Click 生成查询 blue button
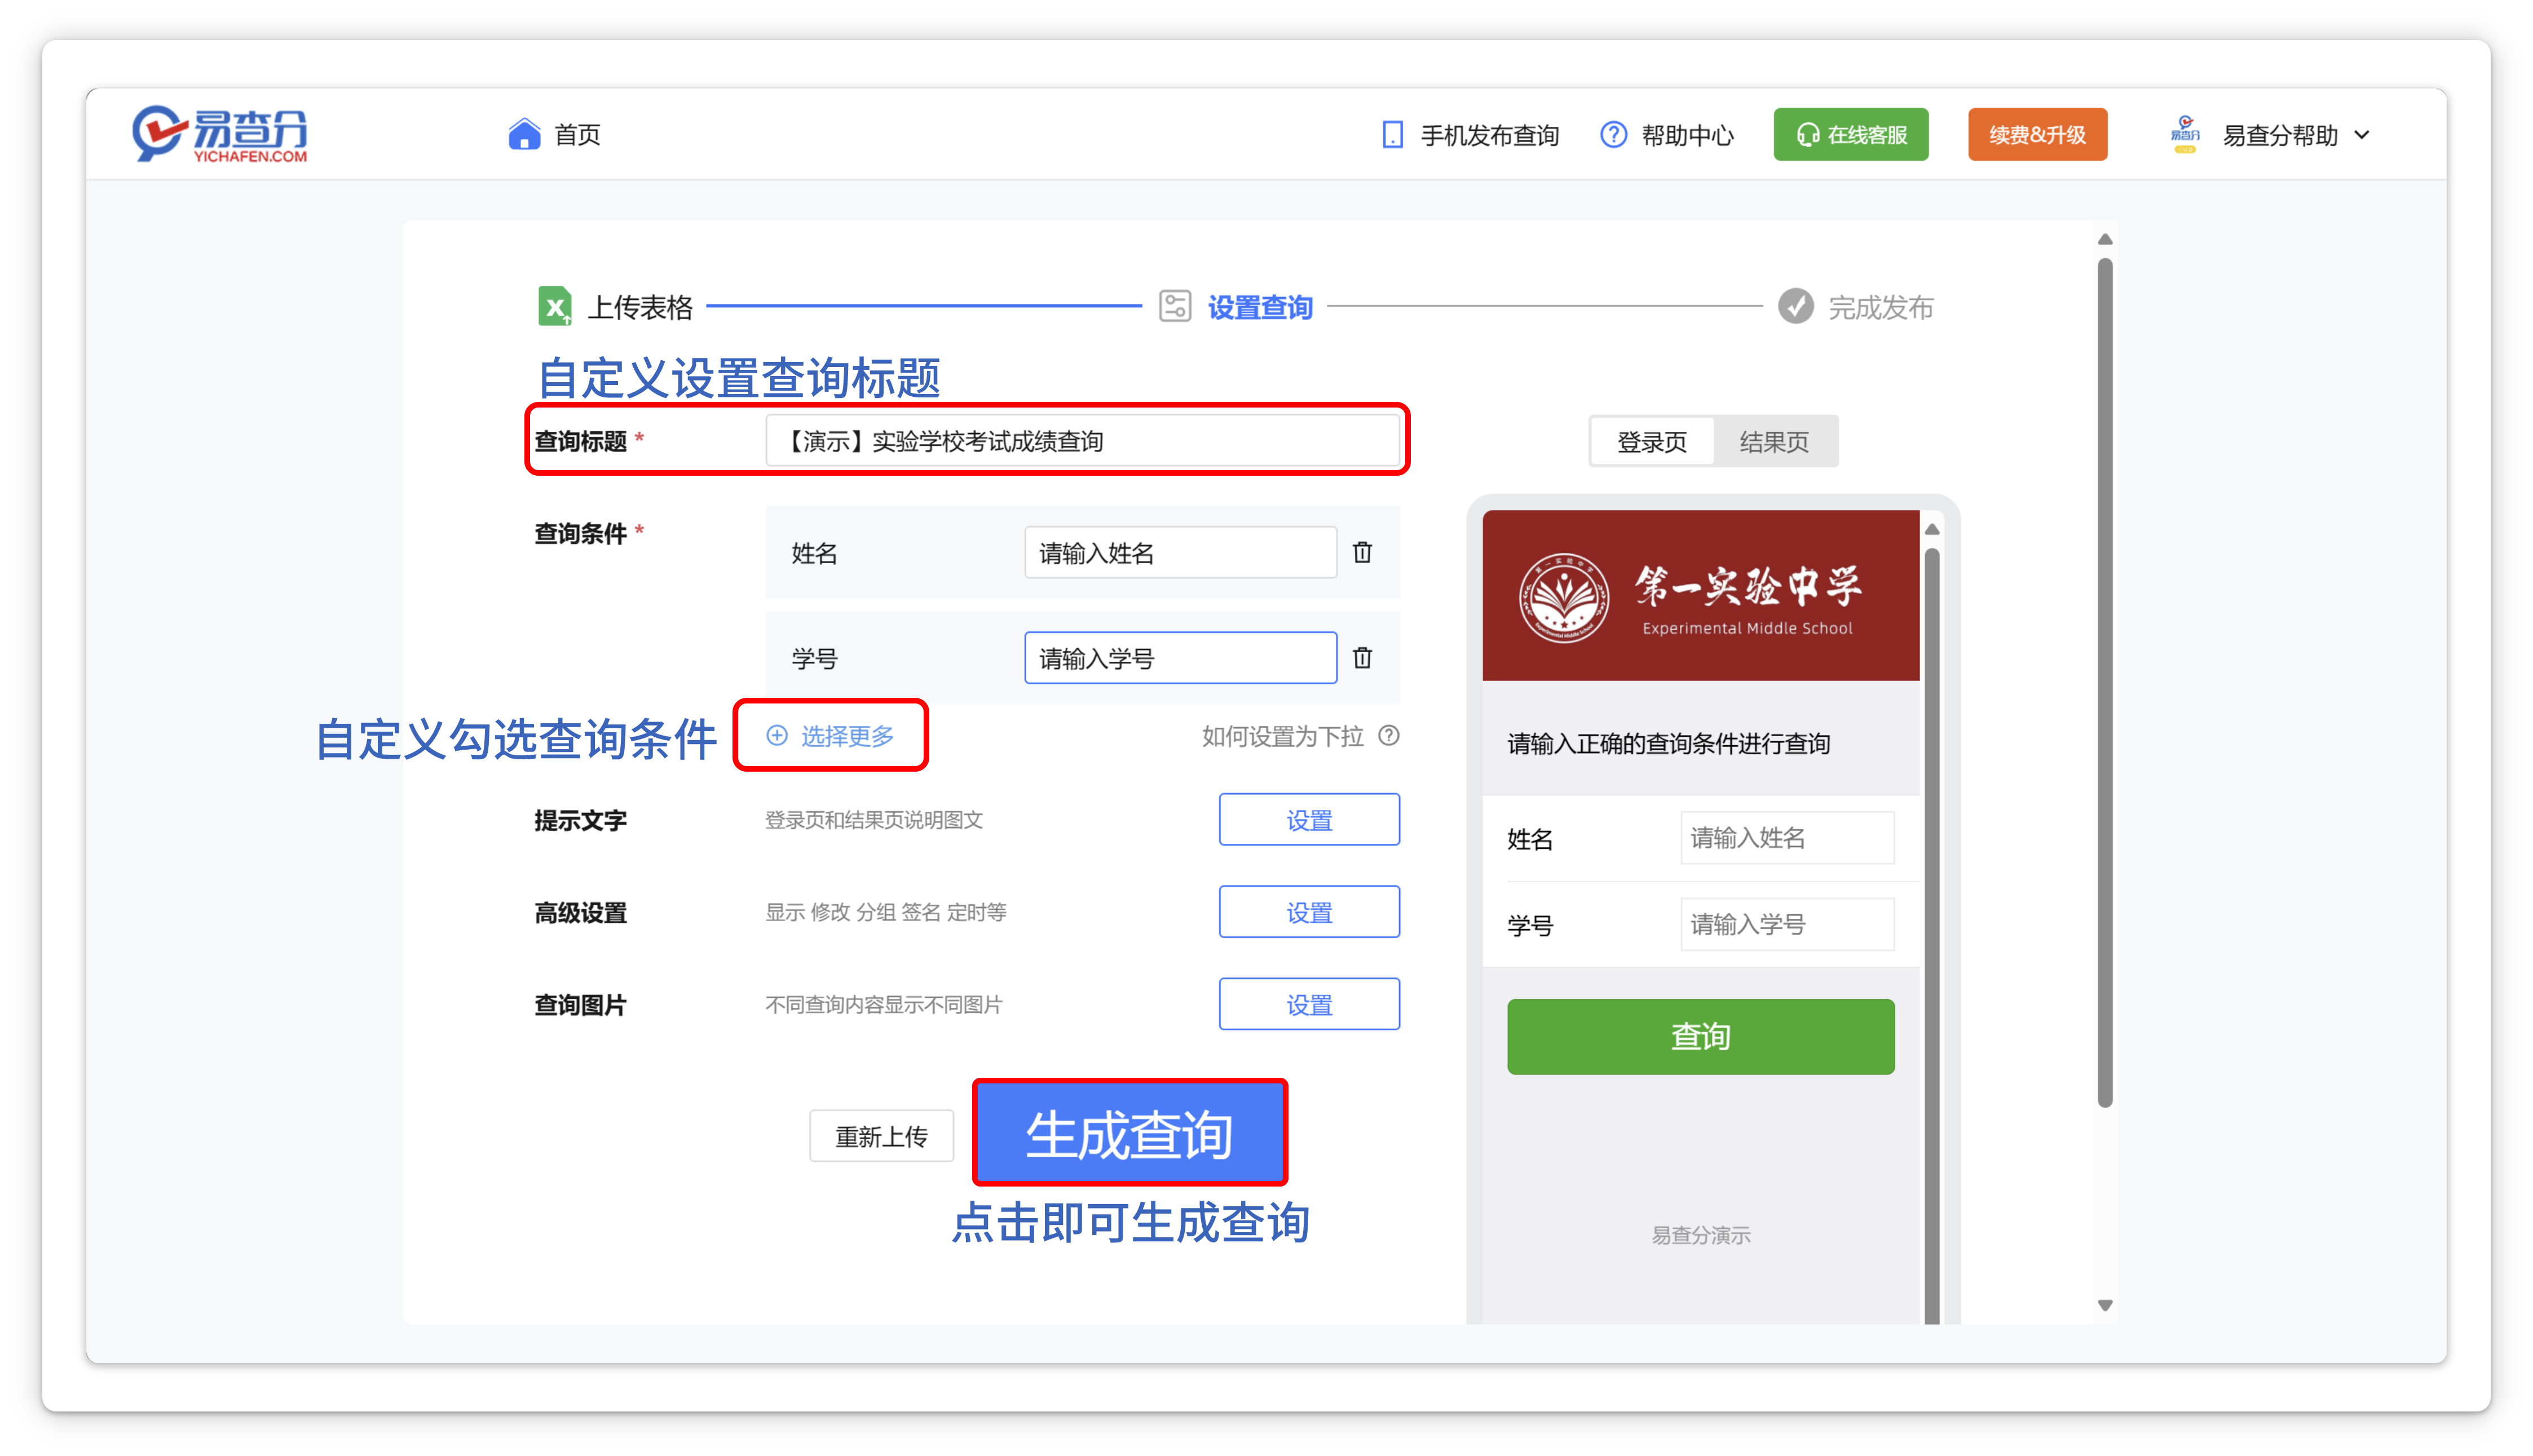 point(1129,1133)
